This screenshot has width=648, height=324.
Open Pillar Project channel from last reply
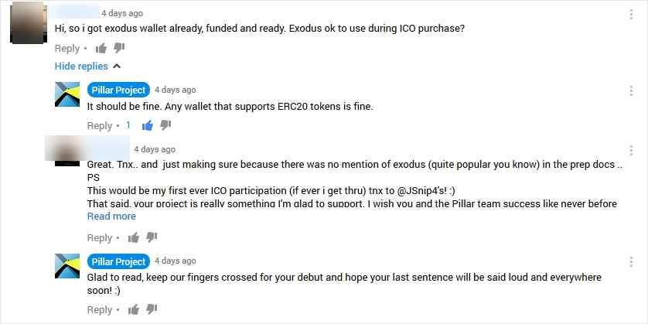118,261
